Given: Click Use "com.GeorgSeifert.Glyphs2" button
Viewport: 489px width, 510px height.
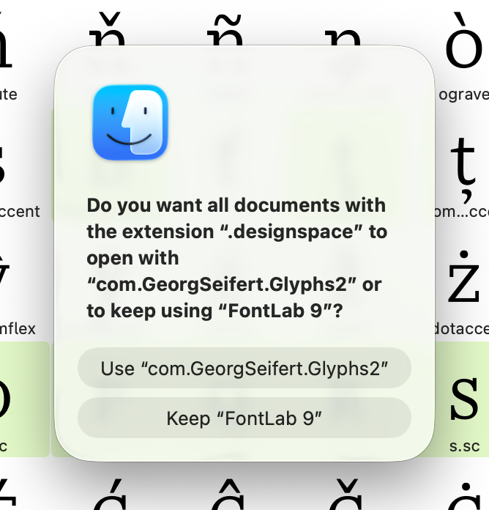Looking at the screenshot, I should (x=244, y=368).
